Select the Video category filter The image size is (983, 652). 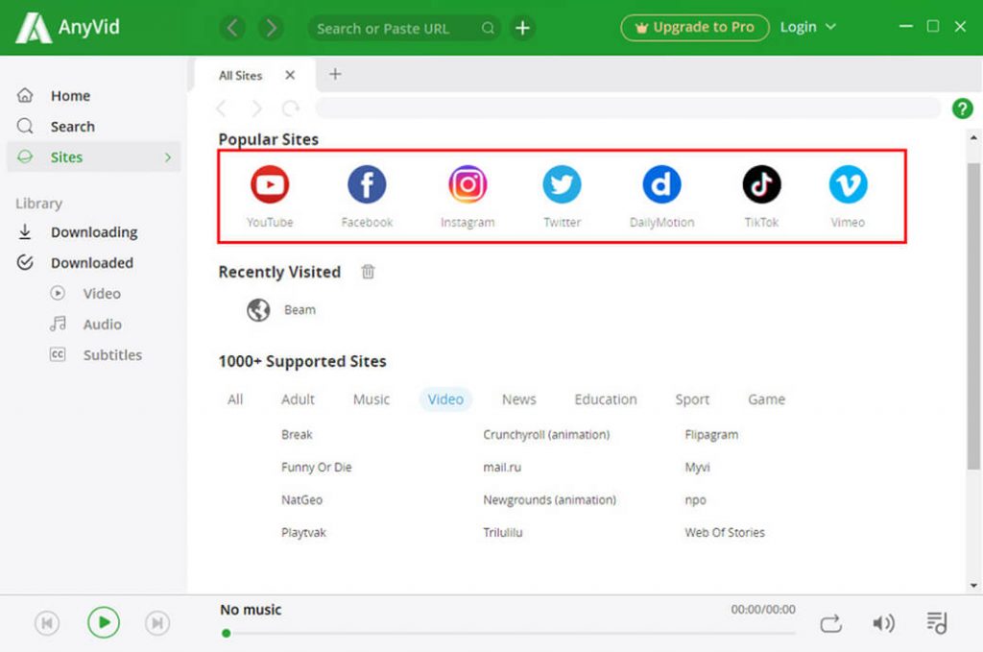click(445, 399)
